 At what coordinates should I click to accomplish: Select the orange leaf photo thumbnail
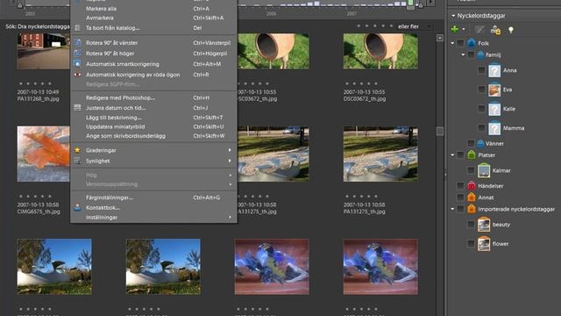click(44, 154)
